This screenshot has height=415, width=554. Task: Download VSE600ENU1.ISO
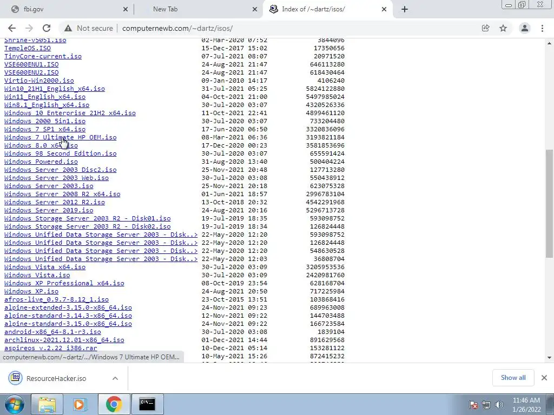tap(31, 64)
